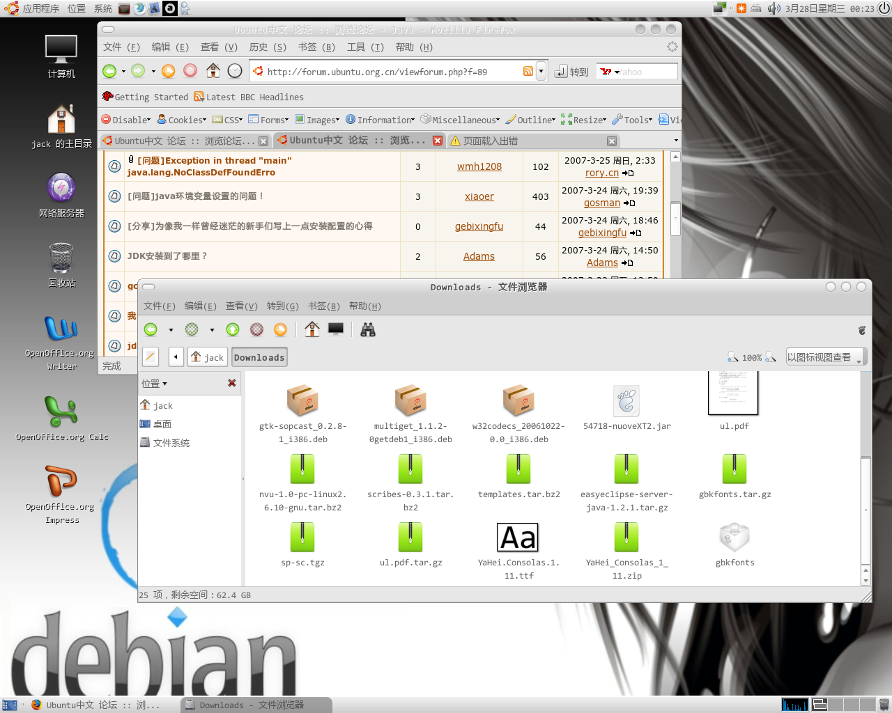
Task: Open file browser Bookmarks menu
Action: point(323,306)
